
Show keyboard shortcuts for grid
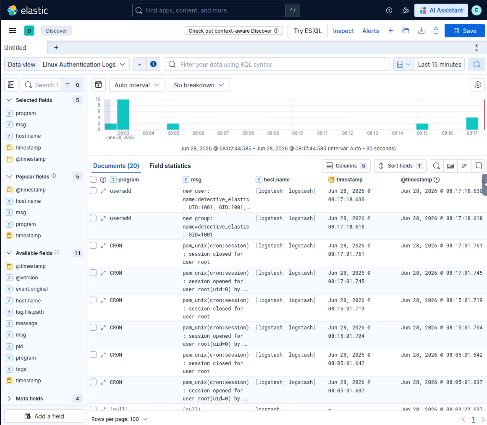pyautogui.click(x=450, y=166)
